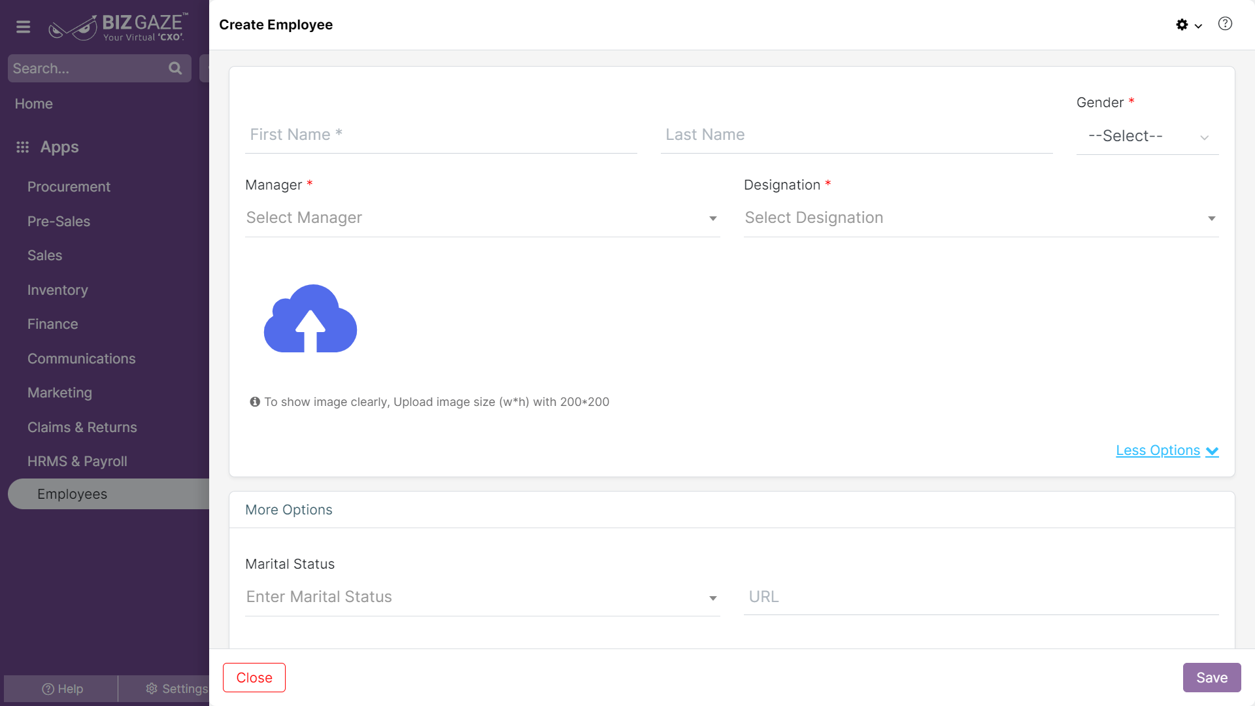Open Pre-Sales module

59,222
